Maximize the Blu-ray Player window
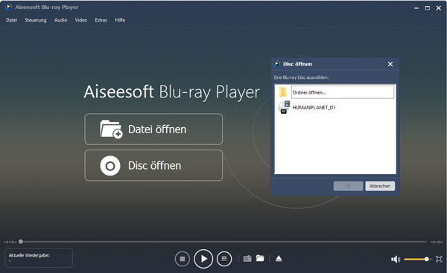This screenshot has width=447, height=273. coord(428,8)
